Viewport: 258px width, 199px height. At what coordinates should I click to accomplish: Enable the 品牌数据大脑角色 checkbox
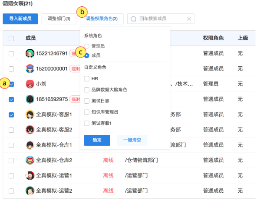[x=87, y=90]
